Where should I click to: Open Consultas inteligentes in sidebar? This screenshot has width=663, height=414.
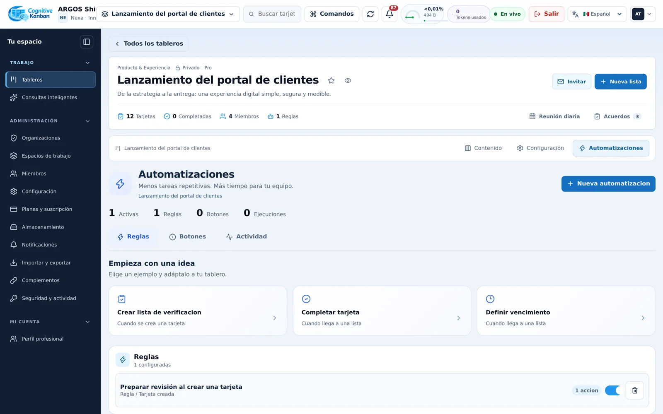click(x=50, y=97)
